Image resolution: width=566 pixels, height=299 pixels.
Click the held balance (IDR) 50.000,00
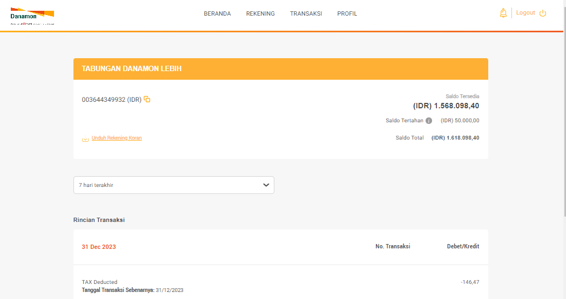tap(460, 121)
